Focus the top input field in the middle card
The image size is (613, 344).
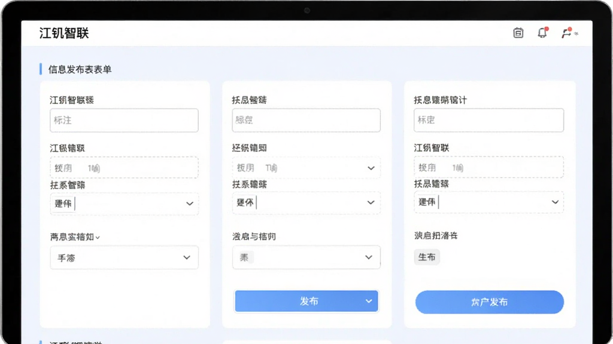pyautogui.click(x=306, y=120)
